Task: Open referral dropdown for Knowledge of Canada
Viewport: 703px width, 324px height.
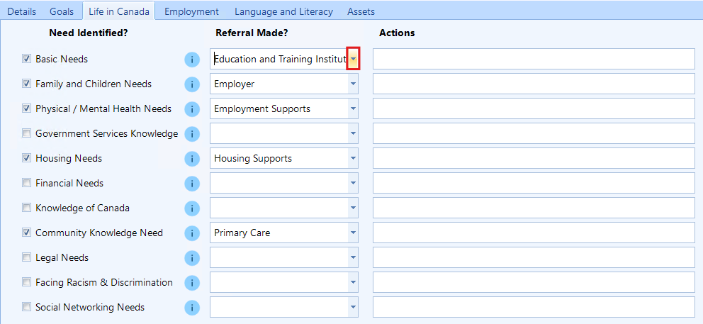Action: [x=353, y=208]
